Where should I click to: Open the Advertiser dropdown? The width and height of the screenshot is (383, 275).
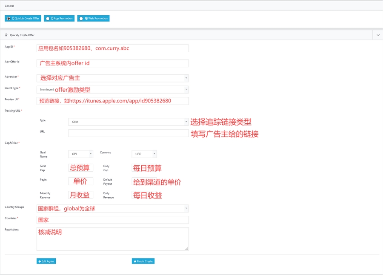112,78
